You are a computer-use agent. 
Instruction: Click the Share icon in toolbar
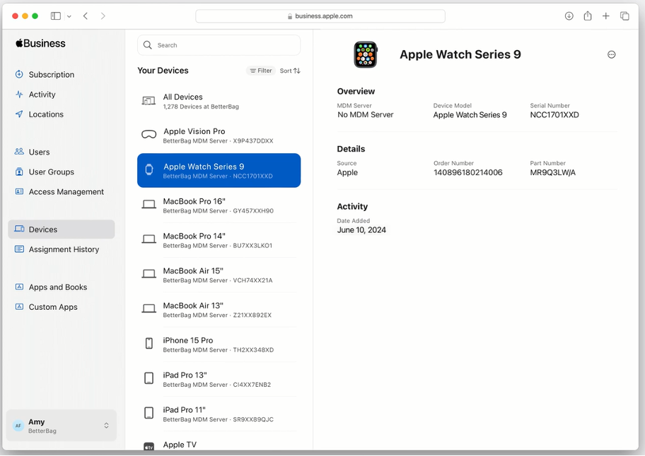coord(588,16)
